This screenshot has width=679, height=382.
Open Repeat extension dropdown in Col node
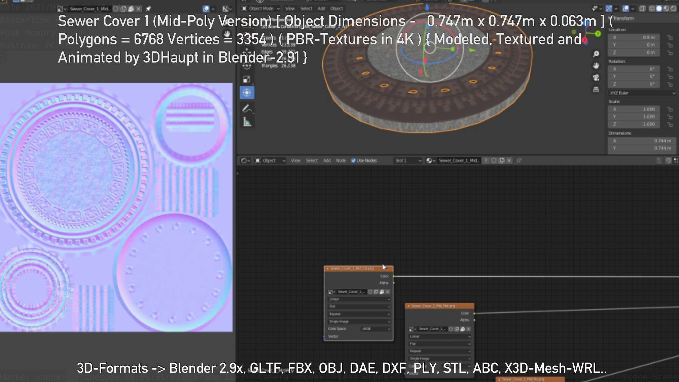tap(359, 314)
